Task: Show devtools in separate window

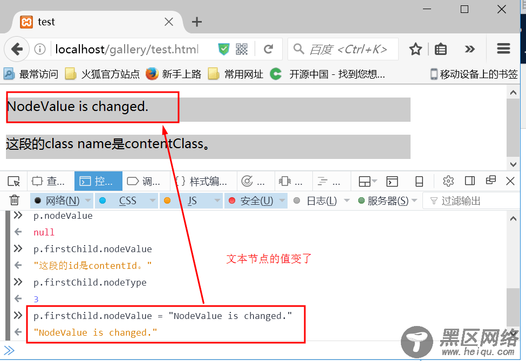Action: 491,180
